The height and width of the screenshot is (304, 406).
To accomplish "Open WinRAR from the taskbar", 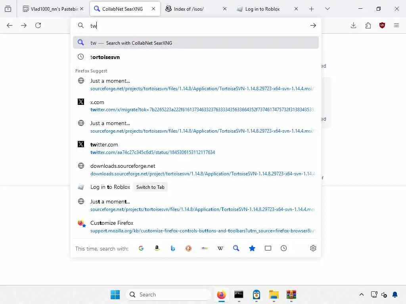I will (291, 294).
